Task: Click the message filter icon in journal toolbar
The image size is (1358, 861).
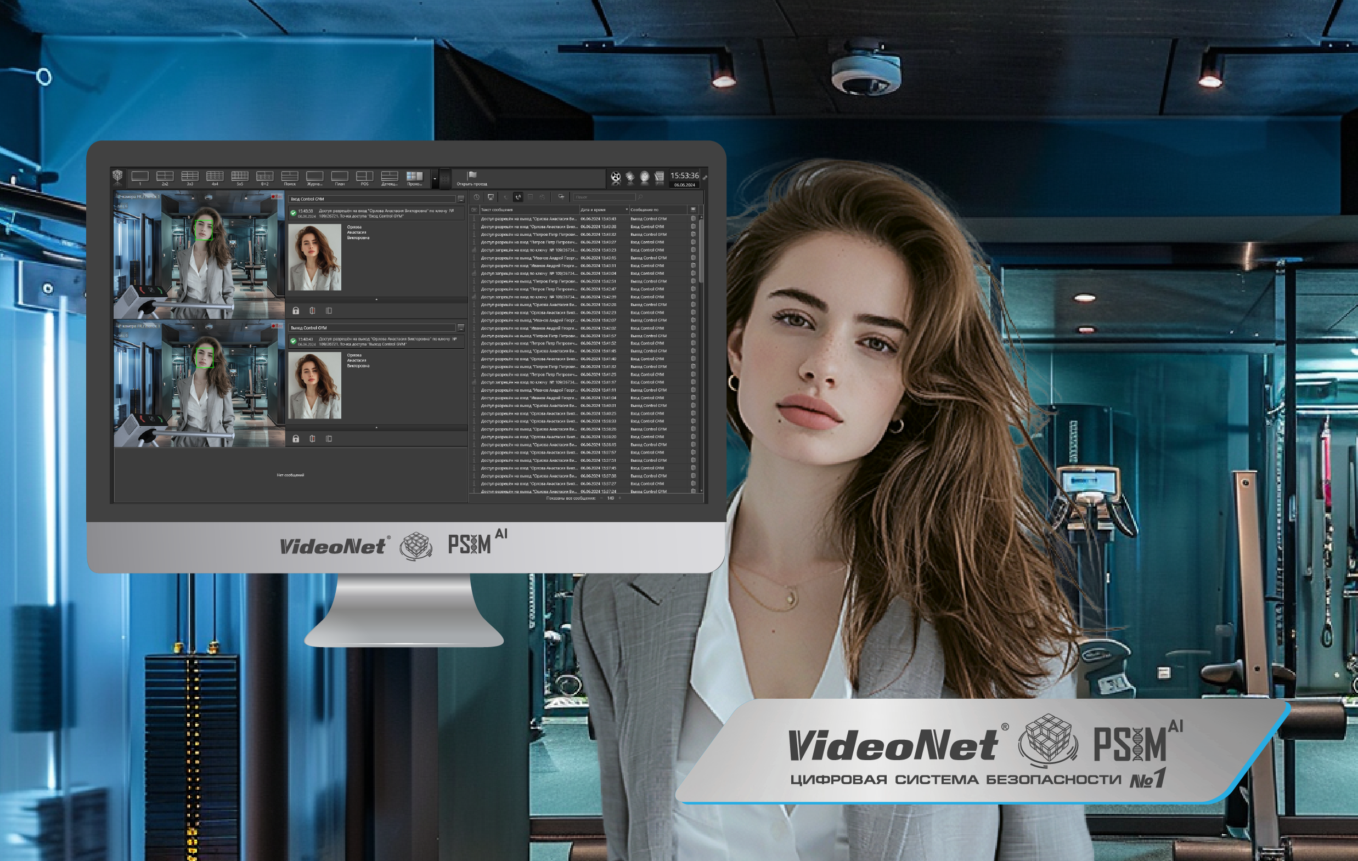Action: 561,197
